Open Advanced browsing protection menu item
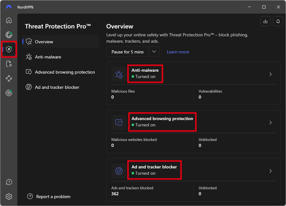 (61, 72)
